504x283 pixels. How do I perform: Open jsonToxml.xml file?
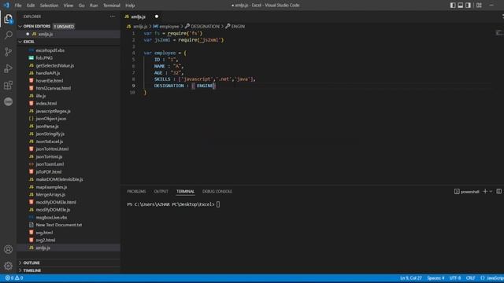[x=50, y=164]
